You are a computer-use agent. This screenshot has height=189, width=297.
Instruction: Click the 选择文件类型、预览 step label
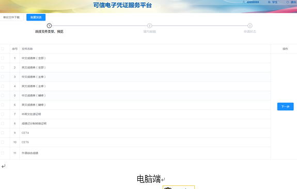pyautogui.click(x=49, y=31)
